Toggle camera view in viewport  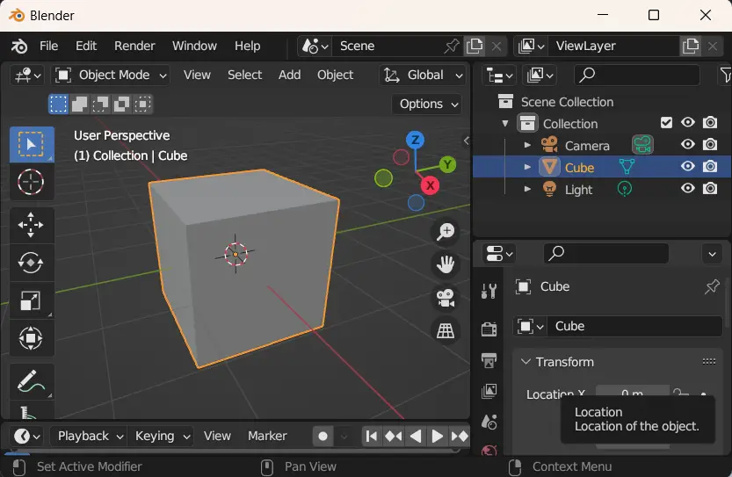pos(446,299)
